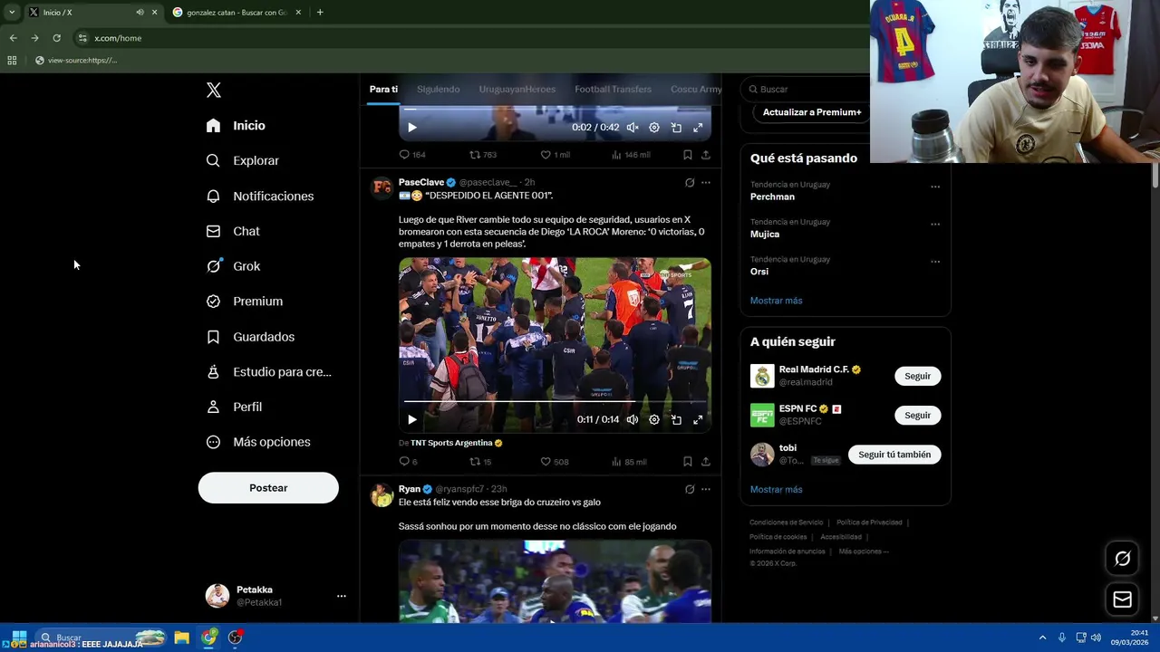Screen dimensions: 1160x652
Task: Open settings gear on River video
Action: 654,420
